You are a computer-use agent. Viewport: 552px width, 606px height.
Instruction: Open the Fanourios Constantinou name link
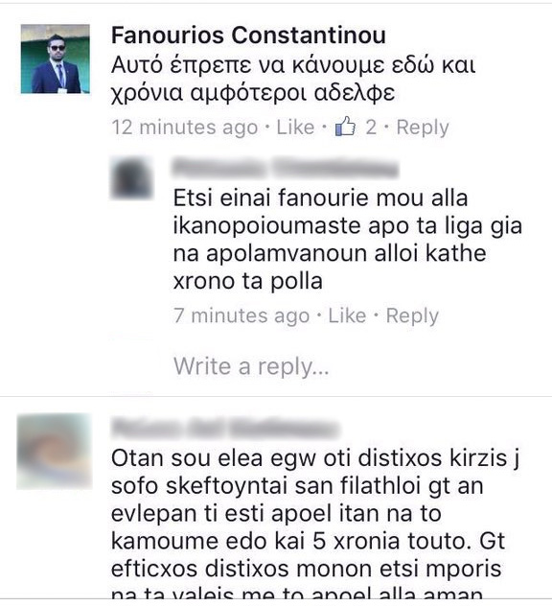[248, 35]
